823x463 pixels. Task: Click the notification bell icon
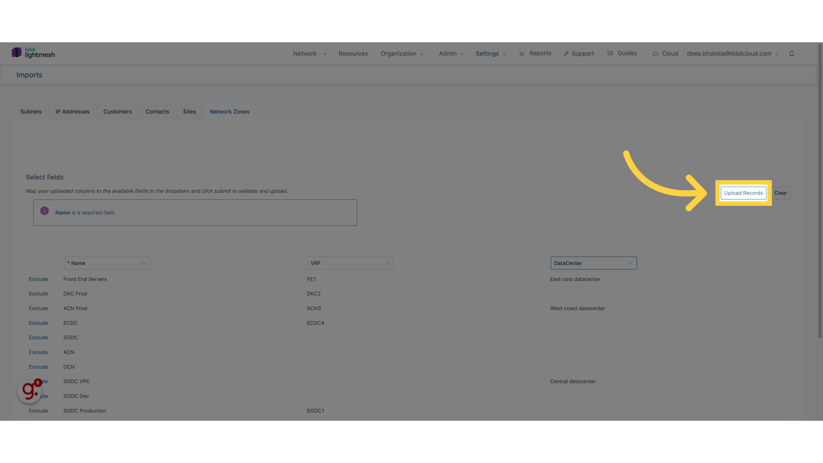[792, 53]
